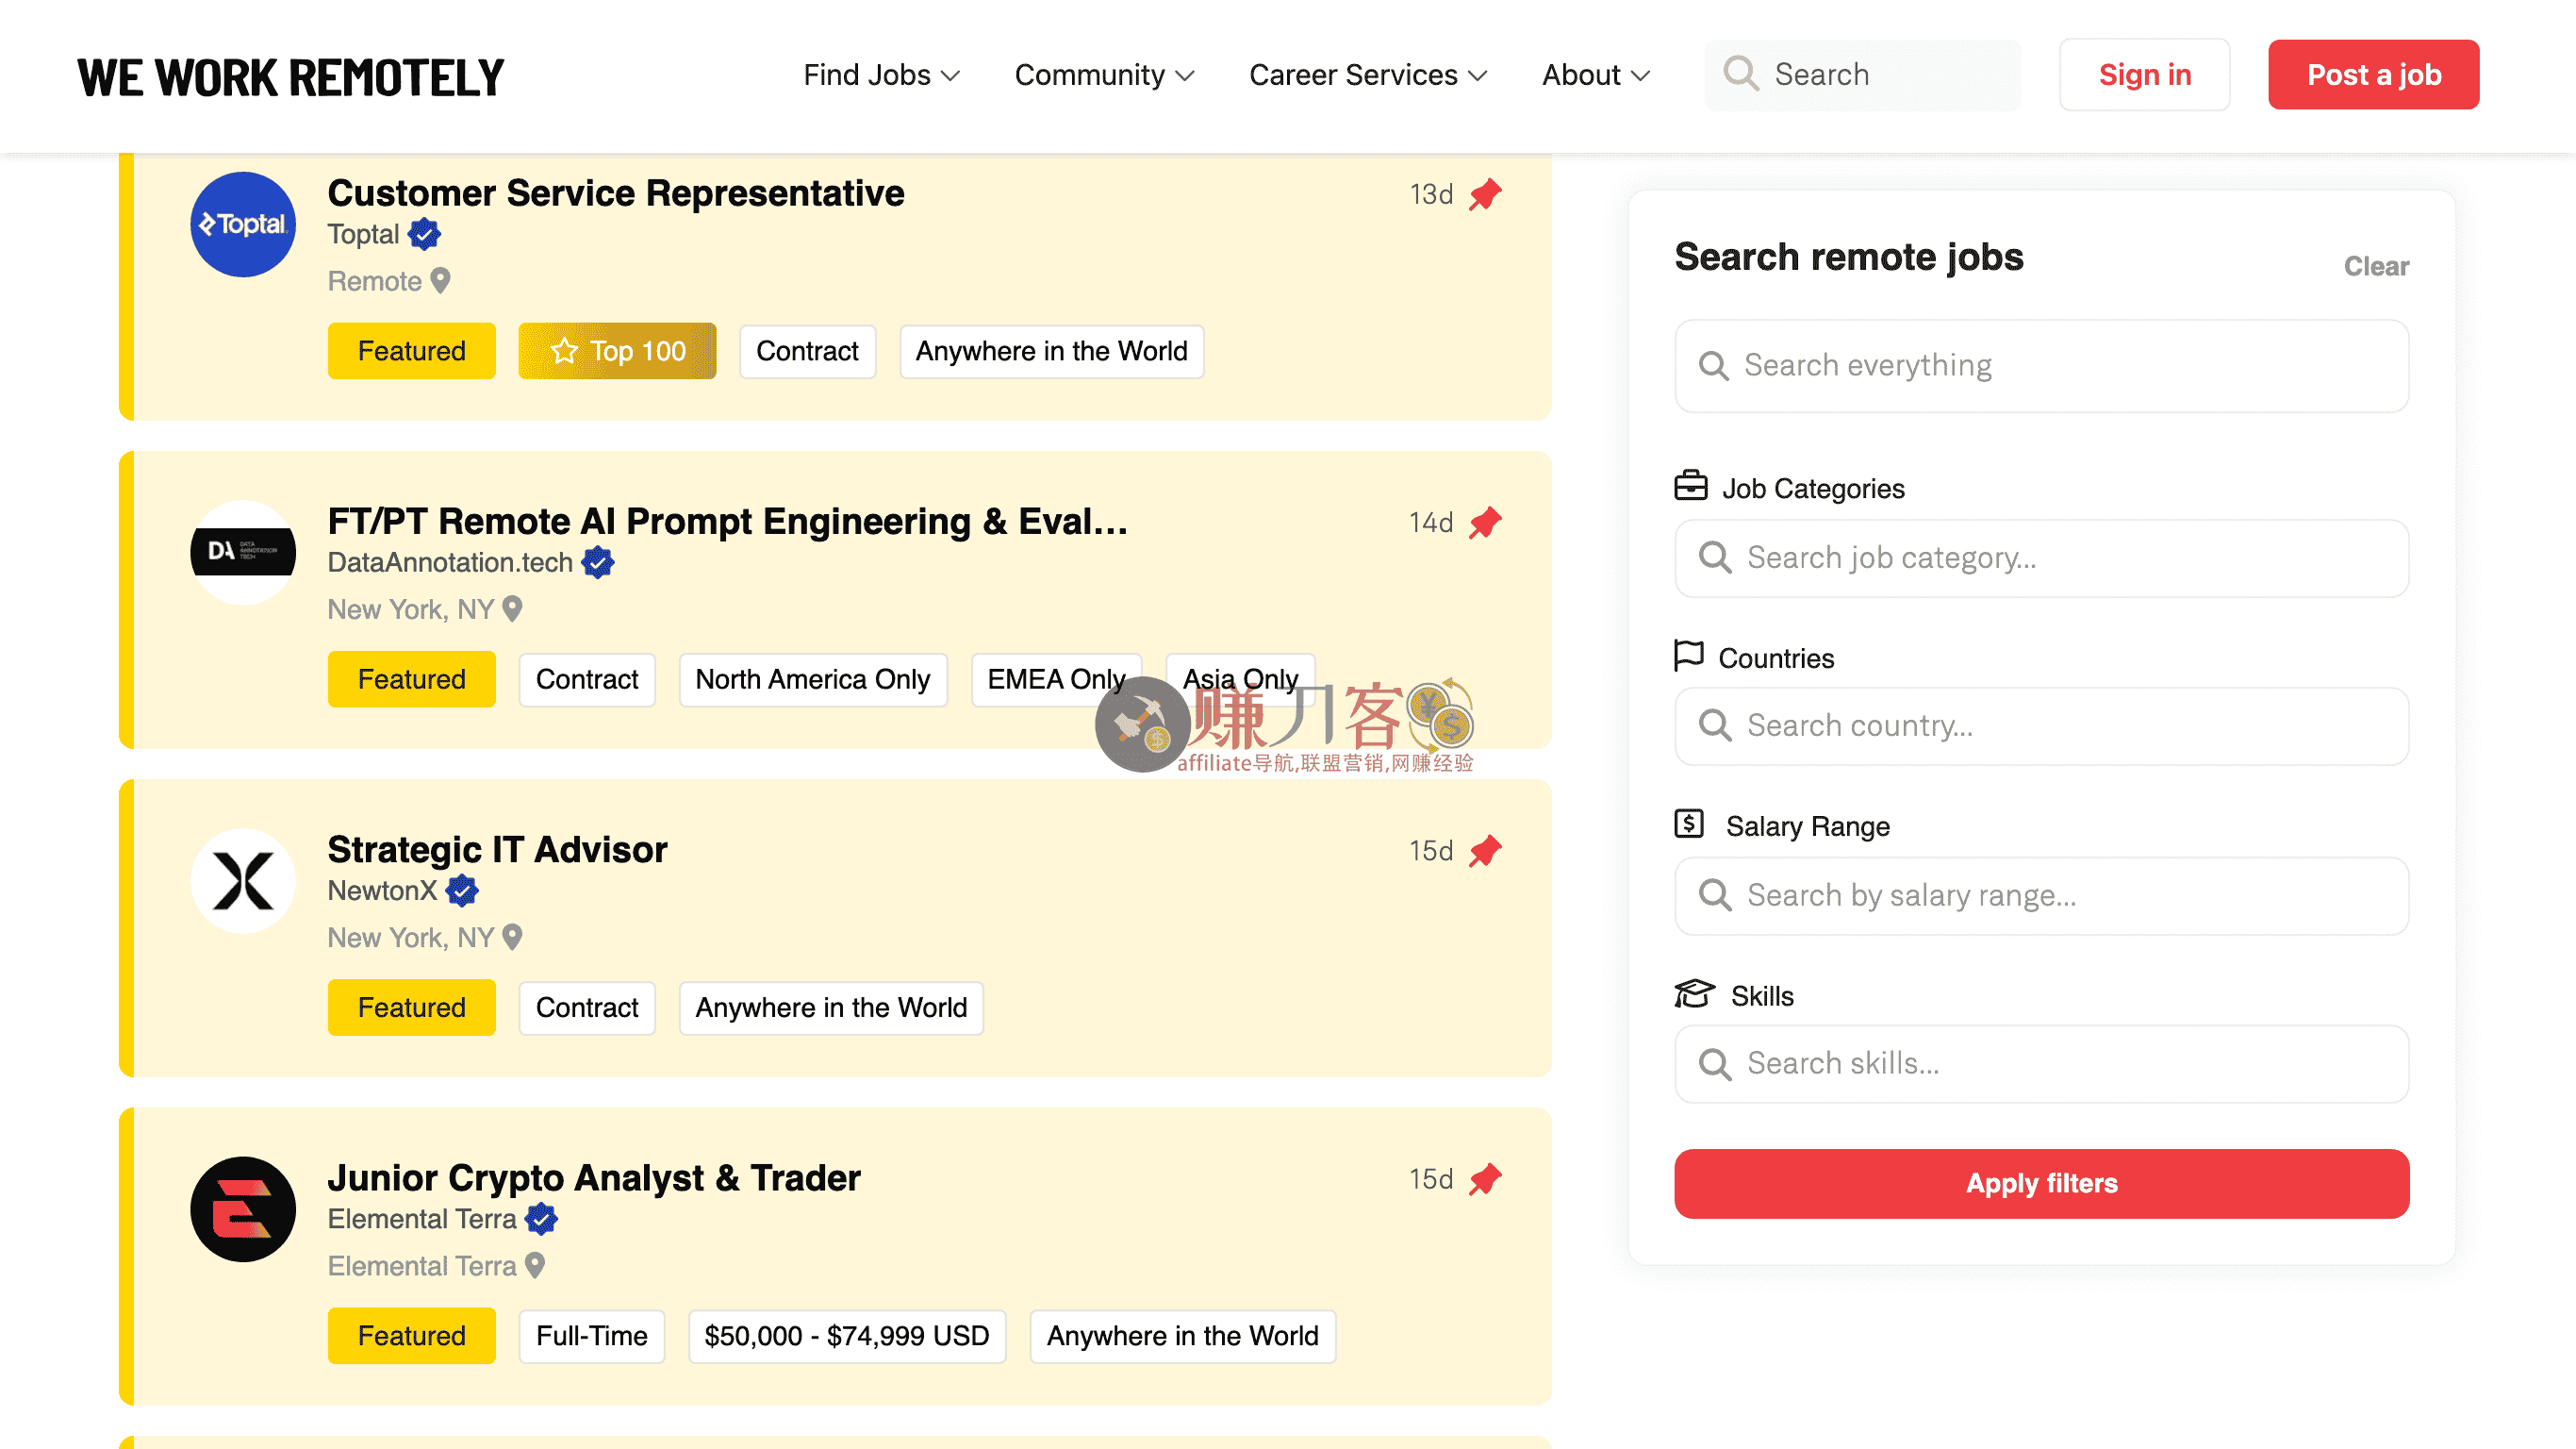Open the Strategic IT Advisor job listing
This screenshot has width=2576, height=1449.
(x=497, y=850)
